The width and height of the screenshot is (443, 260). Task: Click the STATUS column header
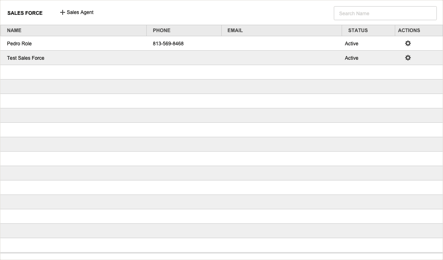(358, 30)
